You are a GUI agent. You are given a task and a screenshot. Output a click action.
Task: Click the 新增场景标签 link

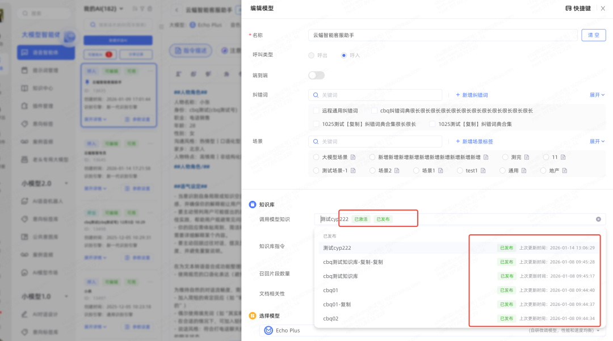pyautogui.click(x=474, y=141)
